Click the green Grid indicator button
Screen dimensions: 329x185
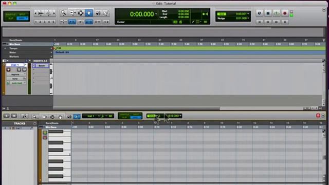point(222,14)
